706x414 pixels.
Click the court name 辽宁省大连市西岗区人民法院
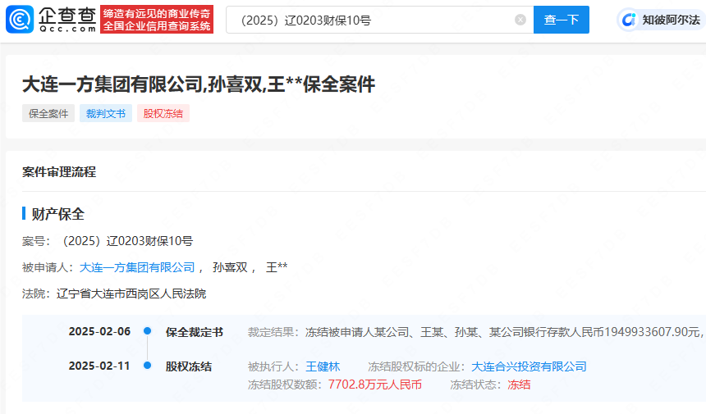click(131, 294)
